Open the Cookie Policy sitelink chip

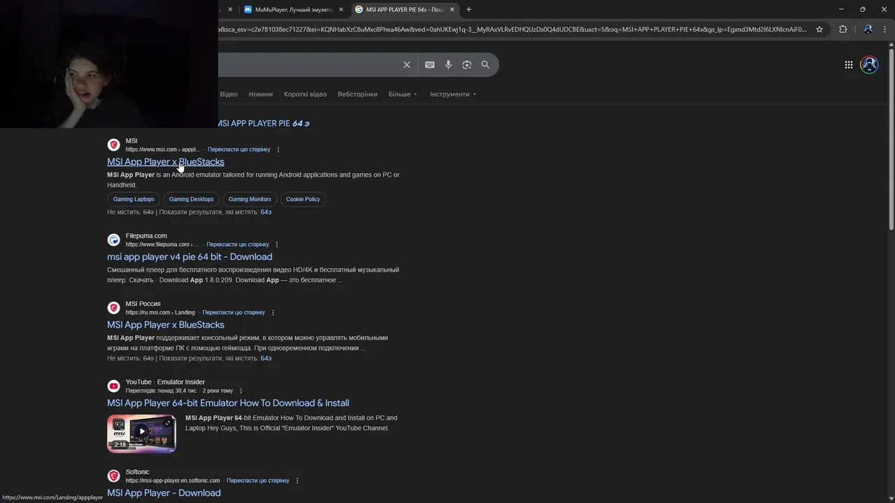303,199
